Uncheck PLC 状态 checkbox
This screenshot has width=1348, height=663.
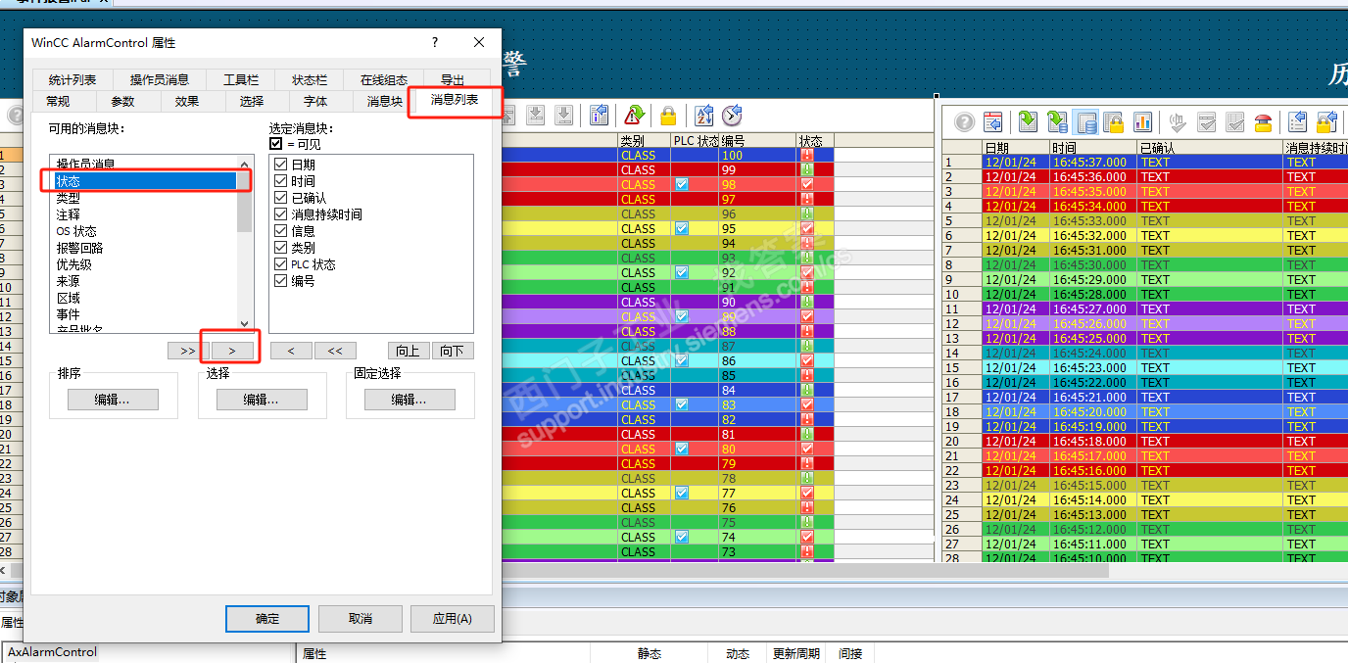281,264
